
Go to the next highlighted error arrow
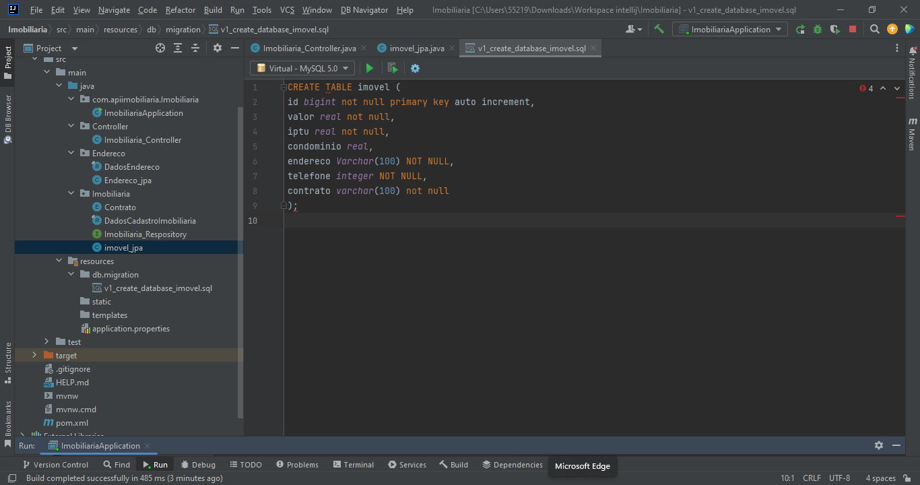(x=897, y=88)
